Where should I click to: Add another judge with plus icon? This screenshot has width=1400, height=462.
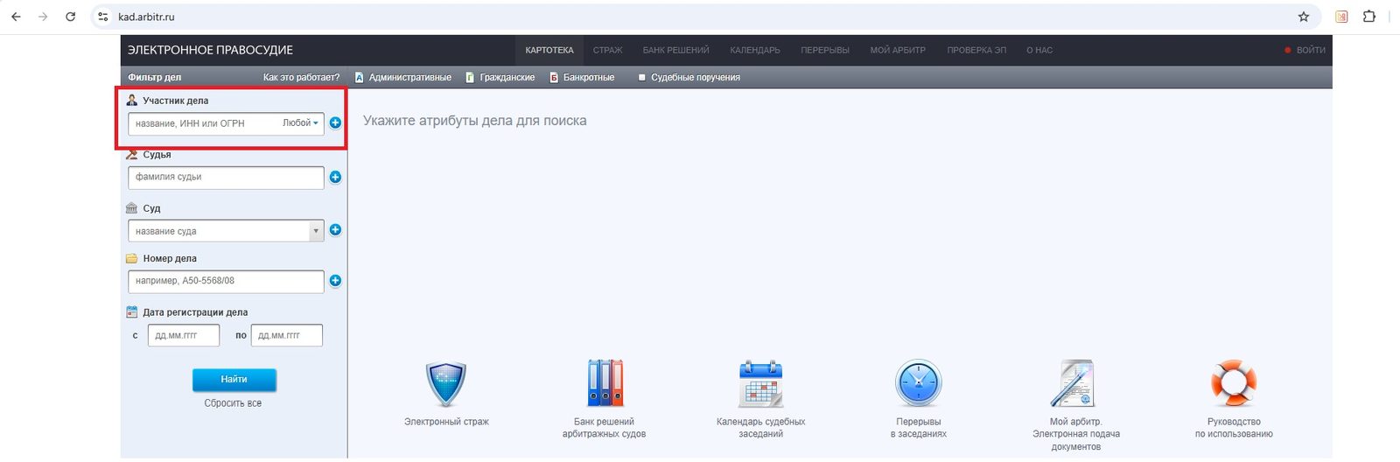pyautogui.click(x=335, y=178)
